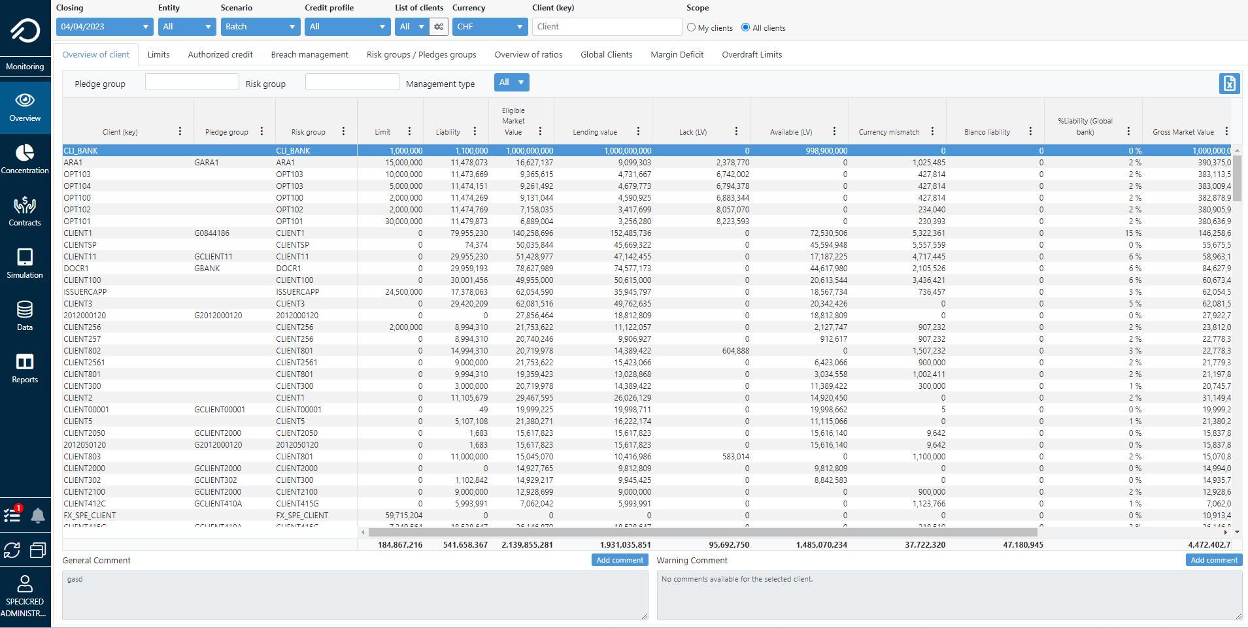Open Client (key) column menu dots
The image size is (1248, 628).
click(180, 131)
